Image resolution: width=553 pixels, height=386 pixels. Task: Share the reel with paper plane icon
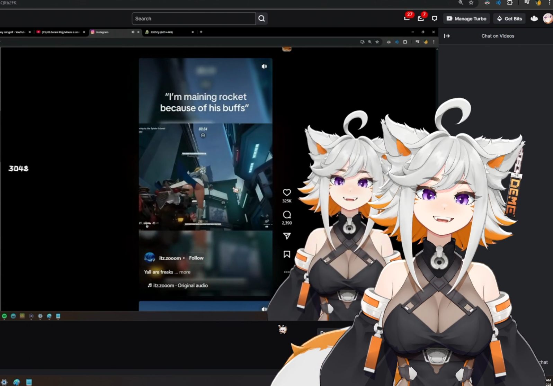[x=287, y=236]
